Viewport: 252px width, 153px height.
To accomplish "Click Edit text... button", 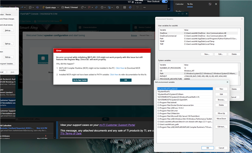I will point(221,127).
